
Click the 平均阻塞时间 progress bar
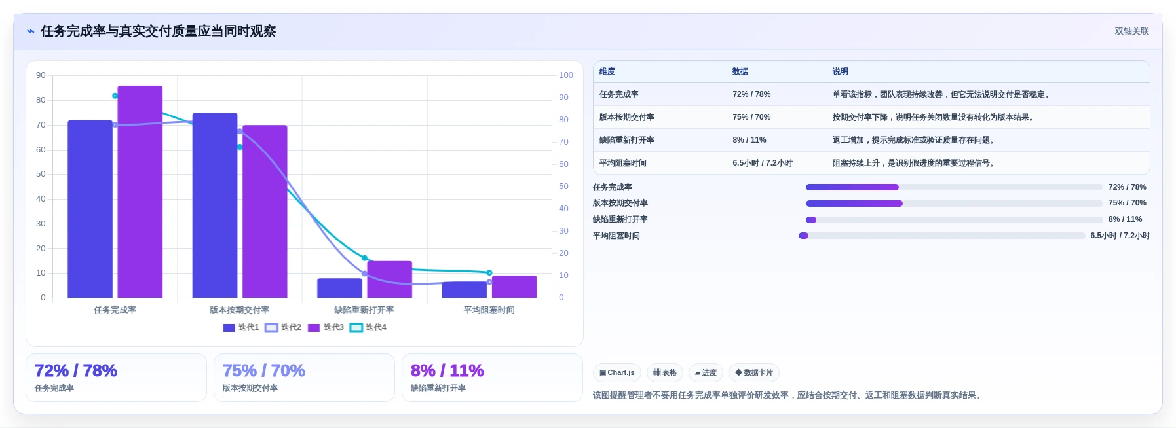pos(941,236)
